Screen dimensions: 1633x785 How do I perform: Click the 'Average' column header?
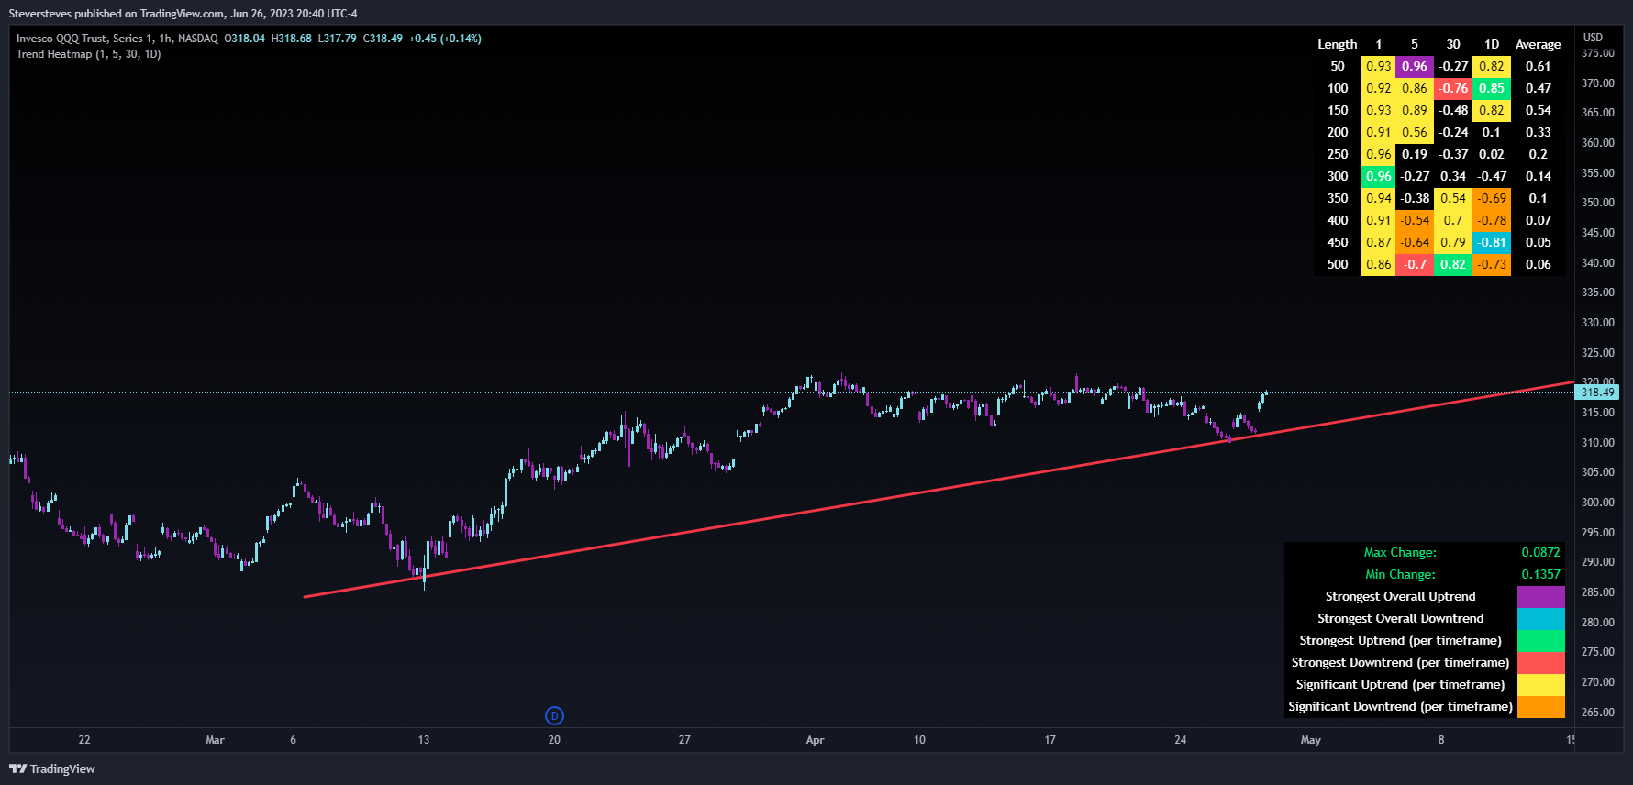(x=1539, y=44)
